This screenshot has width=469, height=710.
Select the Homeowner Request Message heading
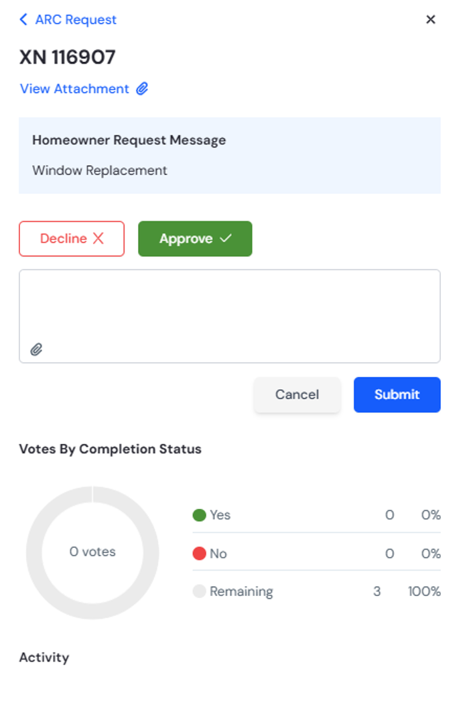(x=129, y=140)
